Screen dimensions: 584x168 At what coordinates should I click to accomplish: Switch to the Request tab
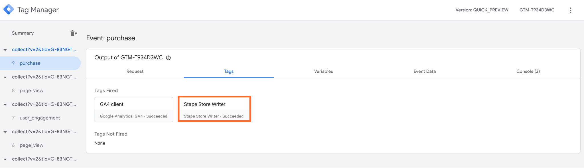[x=135, y=71]
